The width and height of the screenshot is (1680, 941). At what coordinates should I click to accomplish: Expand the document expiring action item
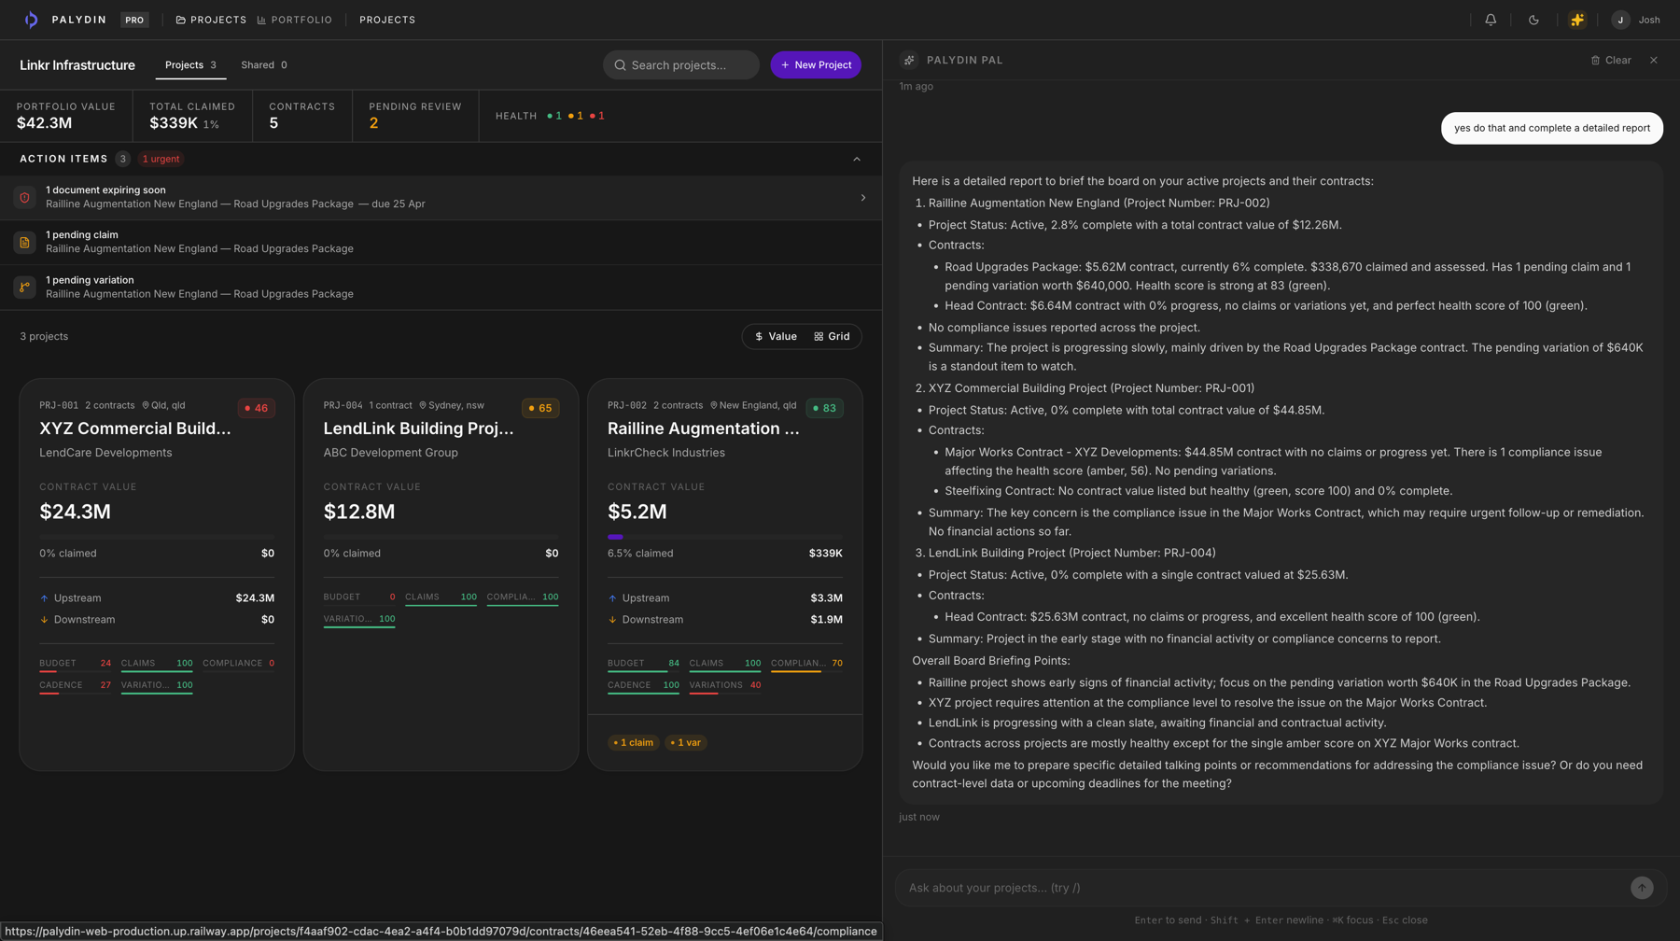click(x=862, y=197)
